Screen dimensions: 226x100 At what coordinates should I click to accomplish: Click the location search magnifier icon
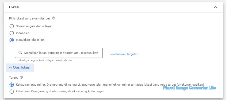tap(21, 53)
